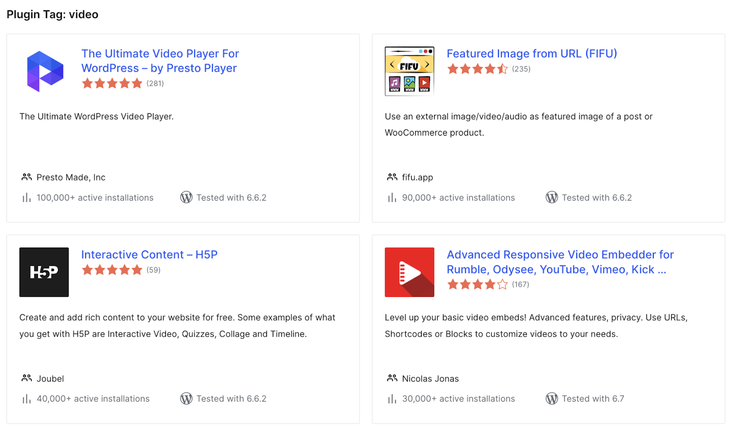The image size is (731, 428).
Task: Click 'Tested with 6.6.2' in Presto Player card
Action: pyautogui.click(x=231, y=198)
